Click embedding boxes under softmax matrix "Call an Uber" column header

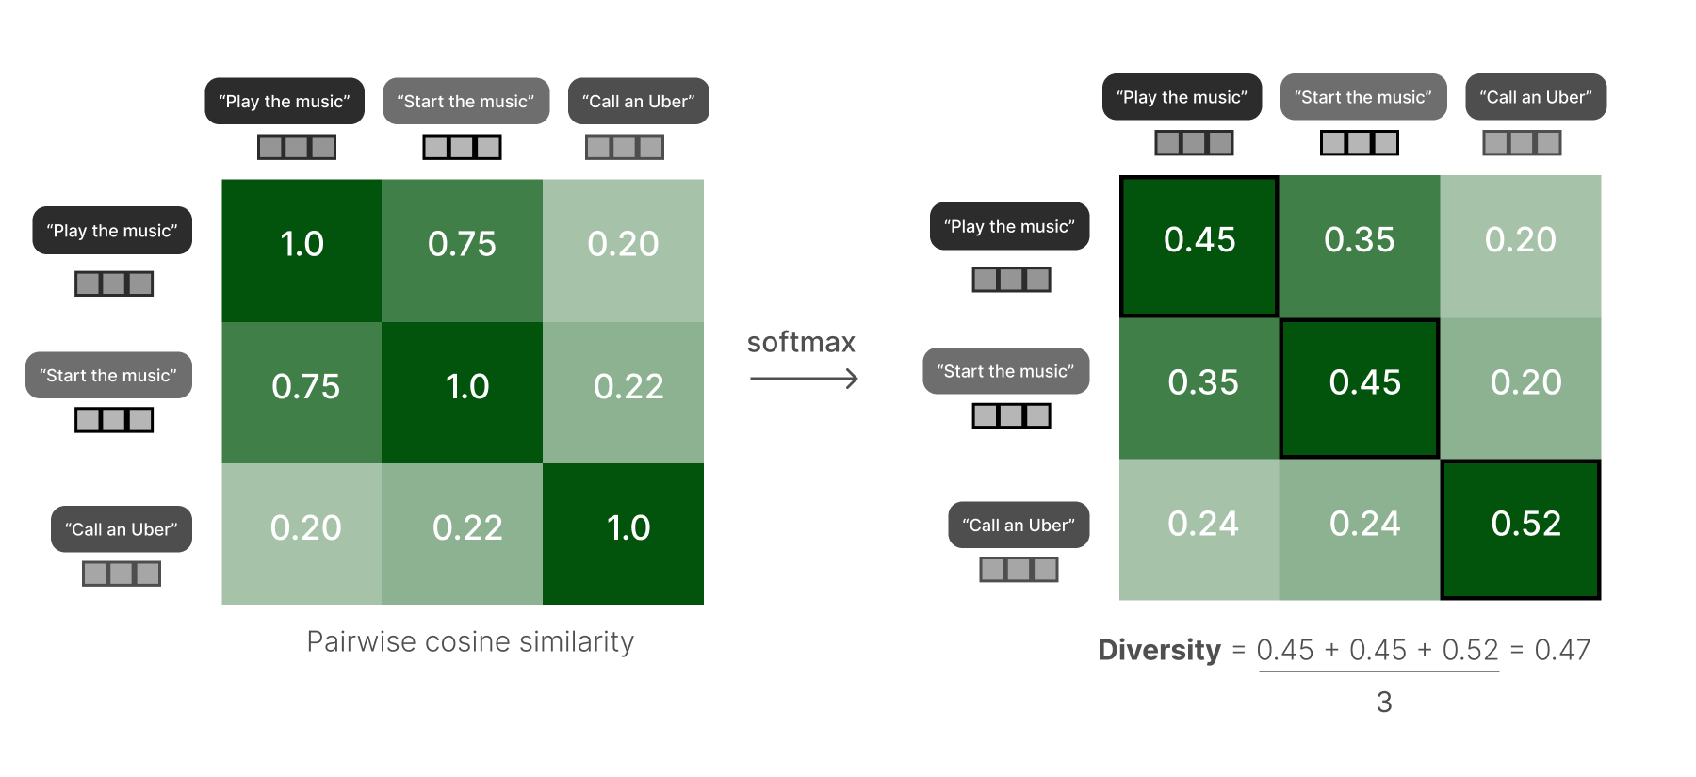pos(1522,143)
